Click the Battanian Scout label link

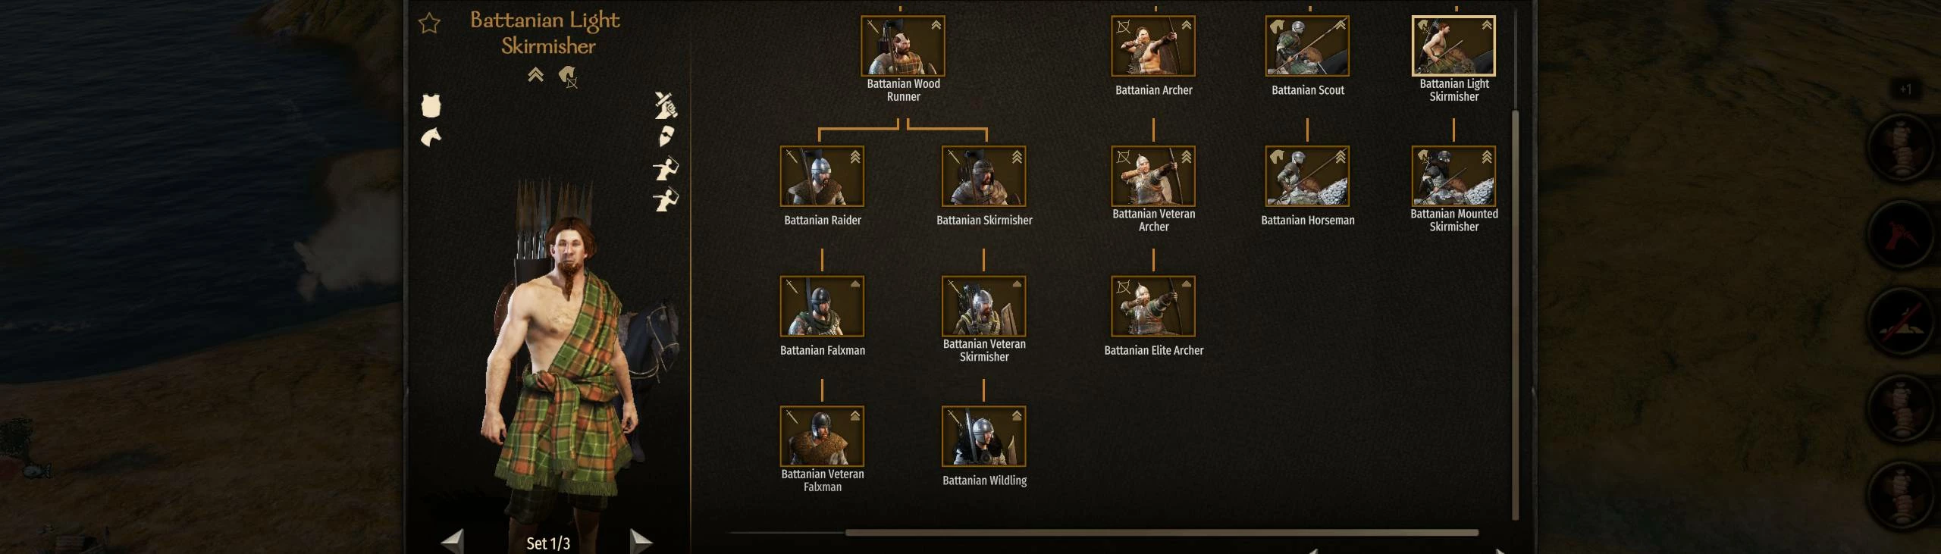click(1308, 90)
